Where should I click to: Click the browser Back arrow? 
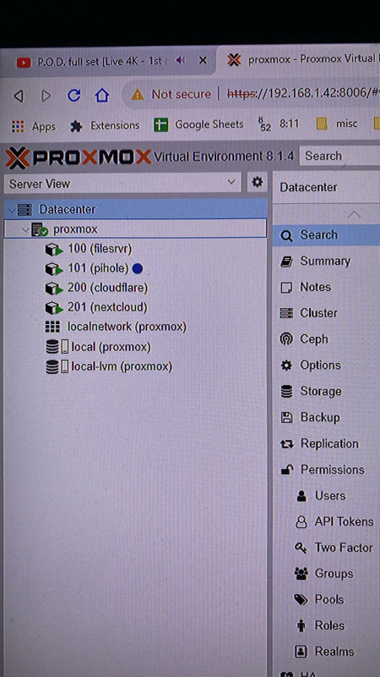[x=19, y=96]
